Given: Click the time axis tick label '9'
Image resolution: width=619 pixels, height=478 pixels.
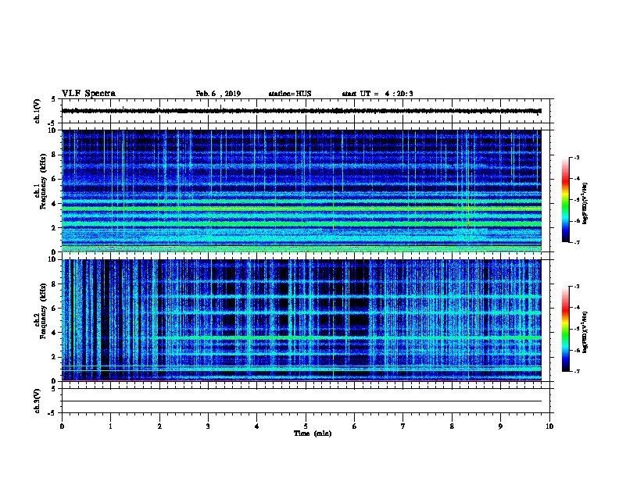Looking at the screenshot, I should pos(500,426).
